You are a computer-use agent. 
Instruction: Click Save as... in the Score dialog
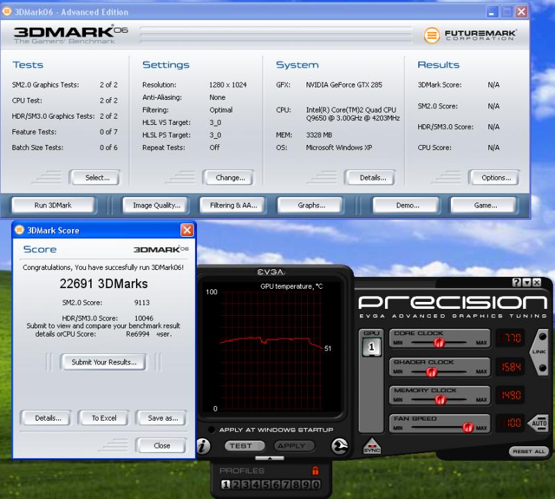pyautogui.click(x=162, y=418)
